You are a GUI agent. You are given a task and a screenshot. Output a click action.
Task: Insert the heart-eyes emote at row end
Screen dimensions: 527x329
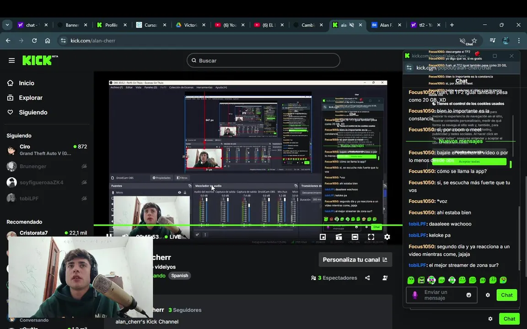tap(503, 280)
